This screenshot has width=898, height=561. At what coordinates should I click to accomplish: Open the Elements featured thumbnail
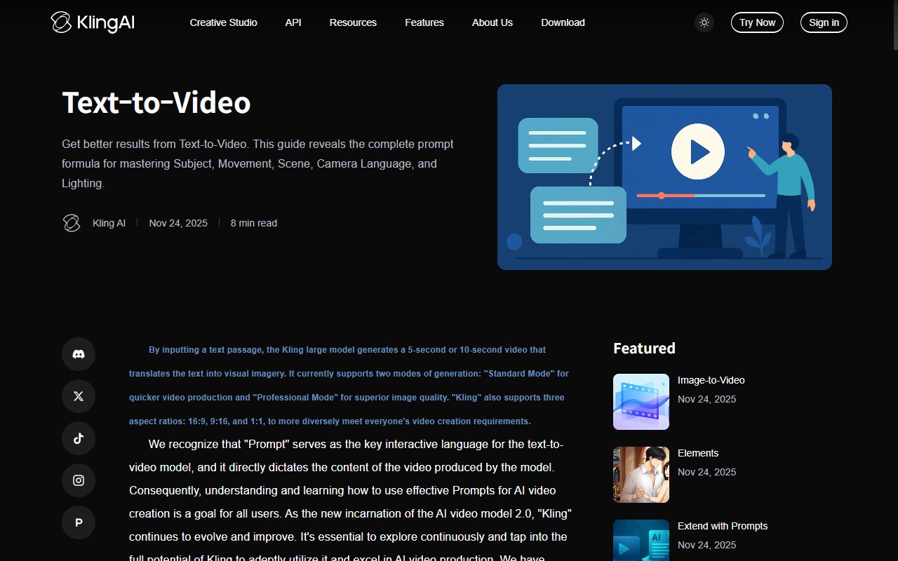(x=641, y=475)
